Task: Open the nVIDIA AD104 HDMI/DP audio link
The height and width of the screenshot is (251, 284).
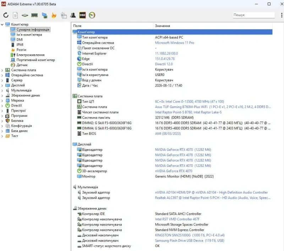Action: (211, 192)
